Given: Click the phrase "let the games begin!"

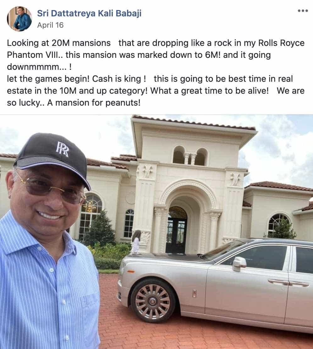Looking at the screenshot, I should click(48, 79).
